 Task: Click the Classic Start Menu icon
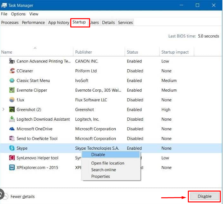tap(12, 80)
